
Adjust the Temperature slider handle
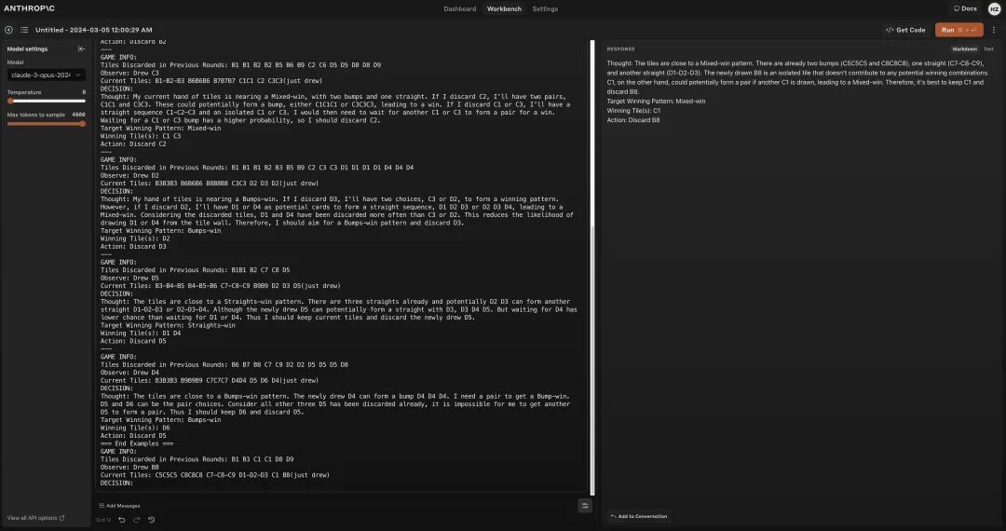coord(10,101)
